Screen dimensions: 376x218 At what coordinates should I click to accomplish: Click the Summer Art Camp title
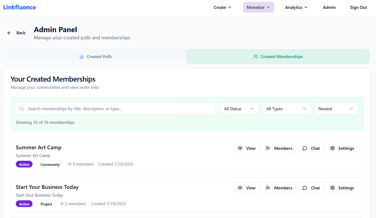pos(39,147)
